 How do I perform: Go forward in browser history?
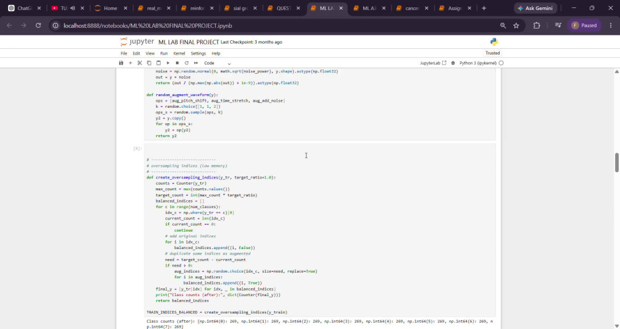[x=24, y=25]
